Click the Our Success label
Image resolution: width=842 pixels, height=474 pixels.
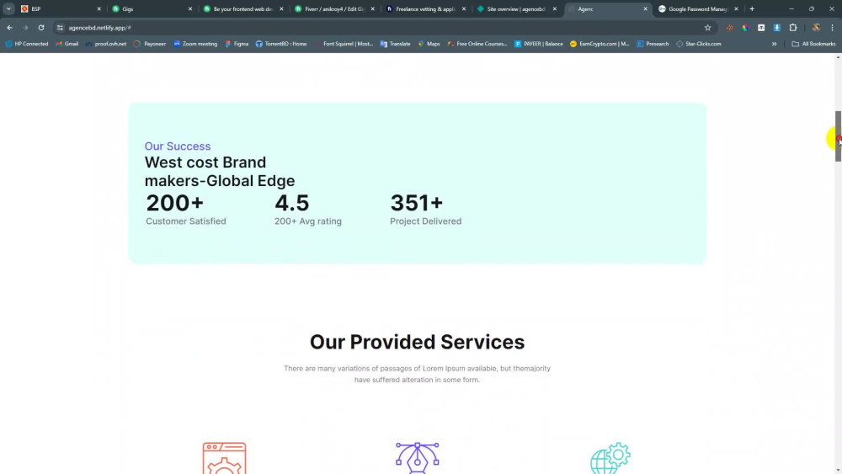click(177, 146)
